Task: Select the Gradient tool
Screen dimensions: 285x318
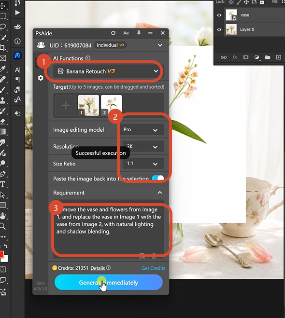Action: click(3, 132)
